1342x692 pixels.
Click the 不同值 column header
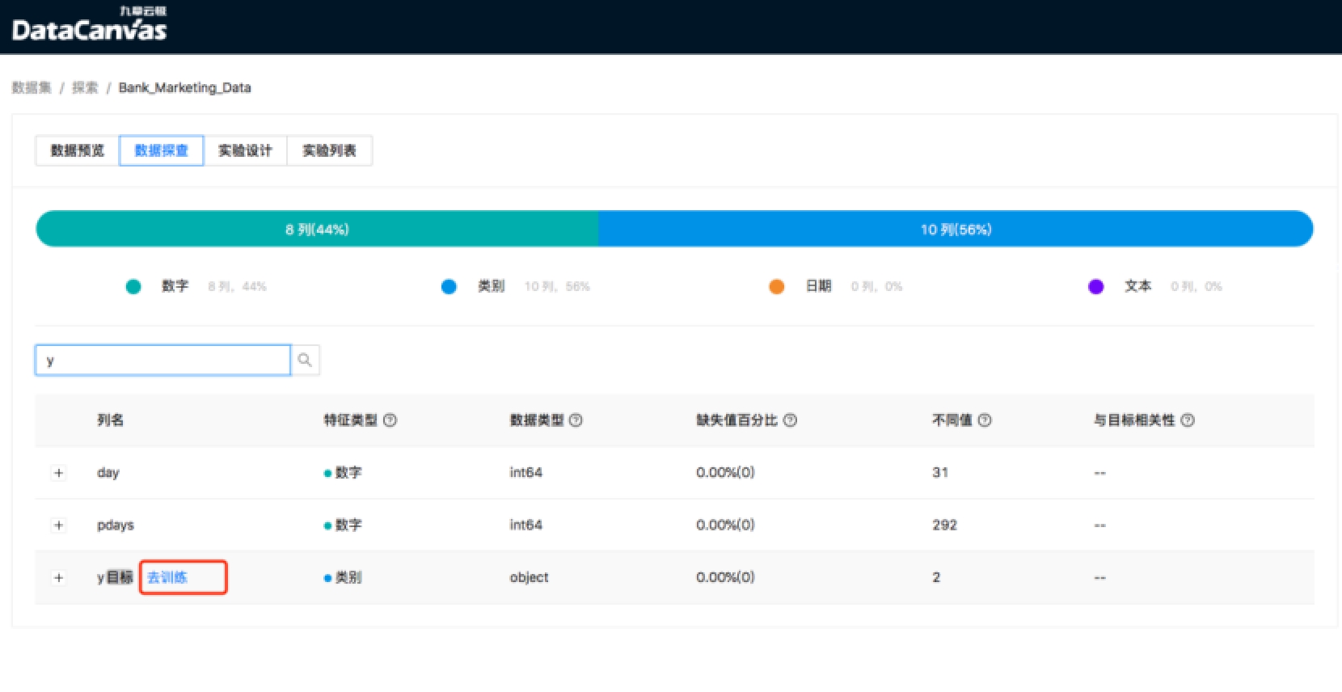point(952,420)
